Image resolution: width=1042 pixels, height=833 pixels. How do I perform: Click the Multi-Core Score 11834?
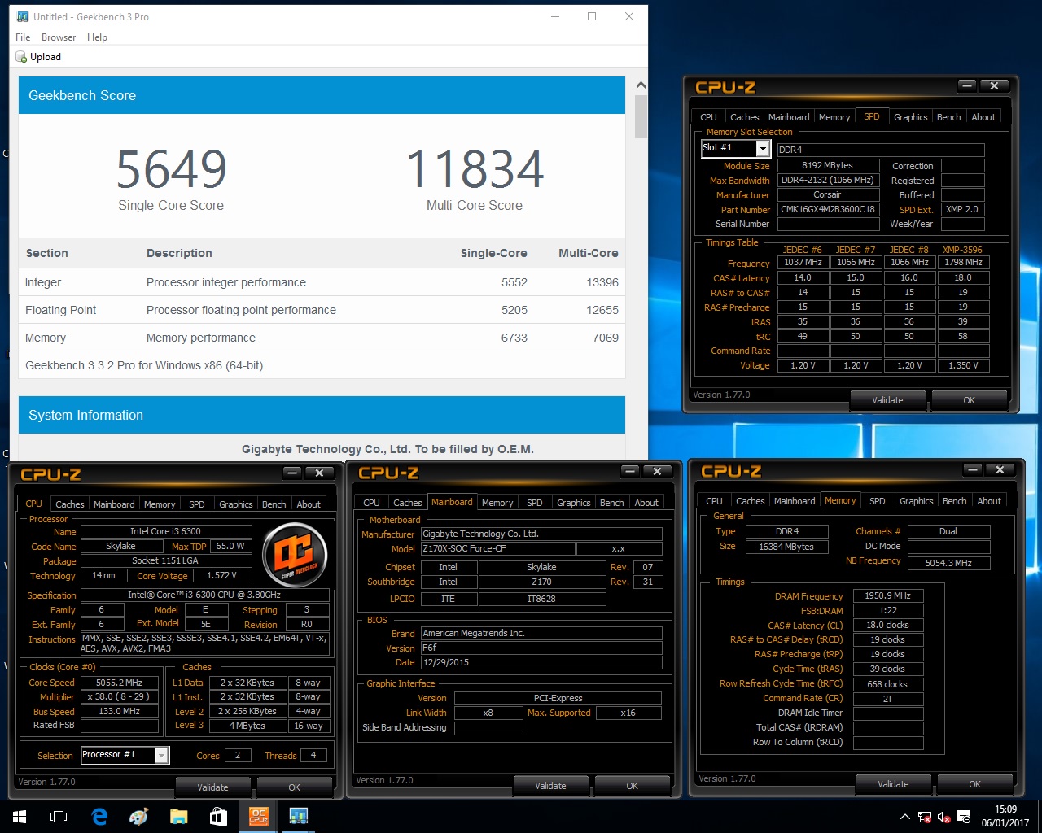475,169
